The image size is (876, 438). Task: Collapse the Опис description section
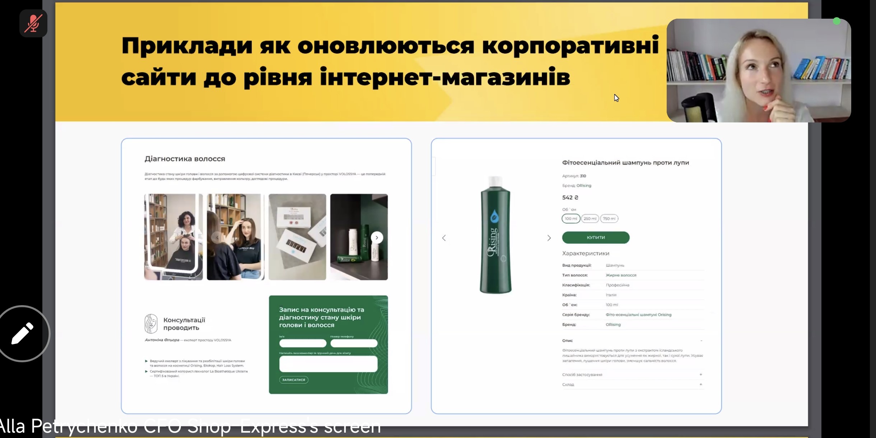pyautogui.click(x=701, y=340)
